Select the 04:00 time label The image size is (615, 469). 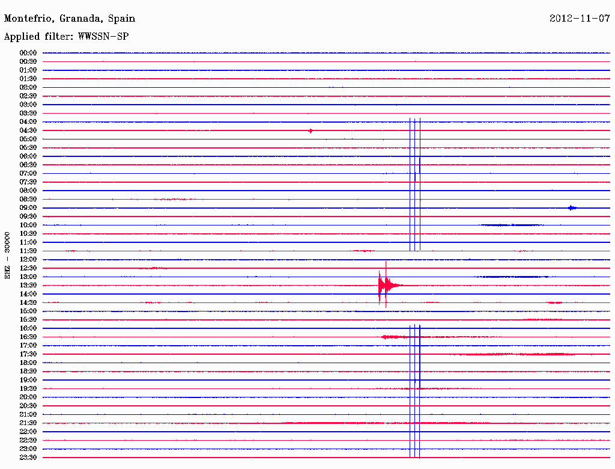pos(28,122)
